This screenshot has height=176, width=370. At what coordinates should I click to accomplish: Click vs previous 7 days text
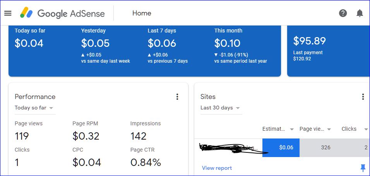coord(168,61)
